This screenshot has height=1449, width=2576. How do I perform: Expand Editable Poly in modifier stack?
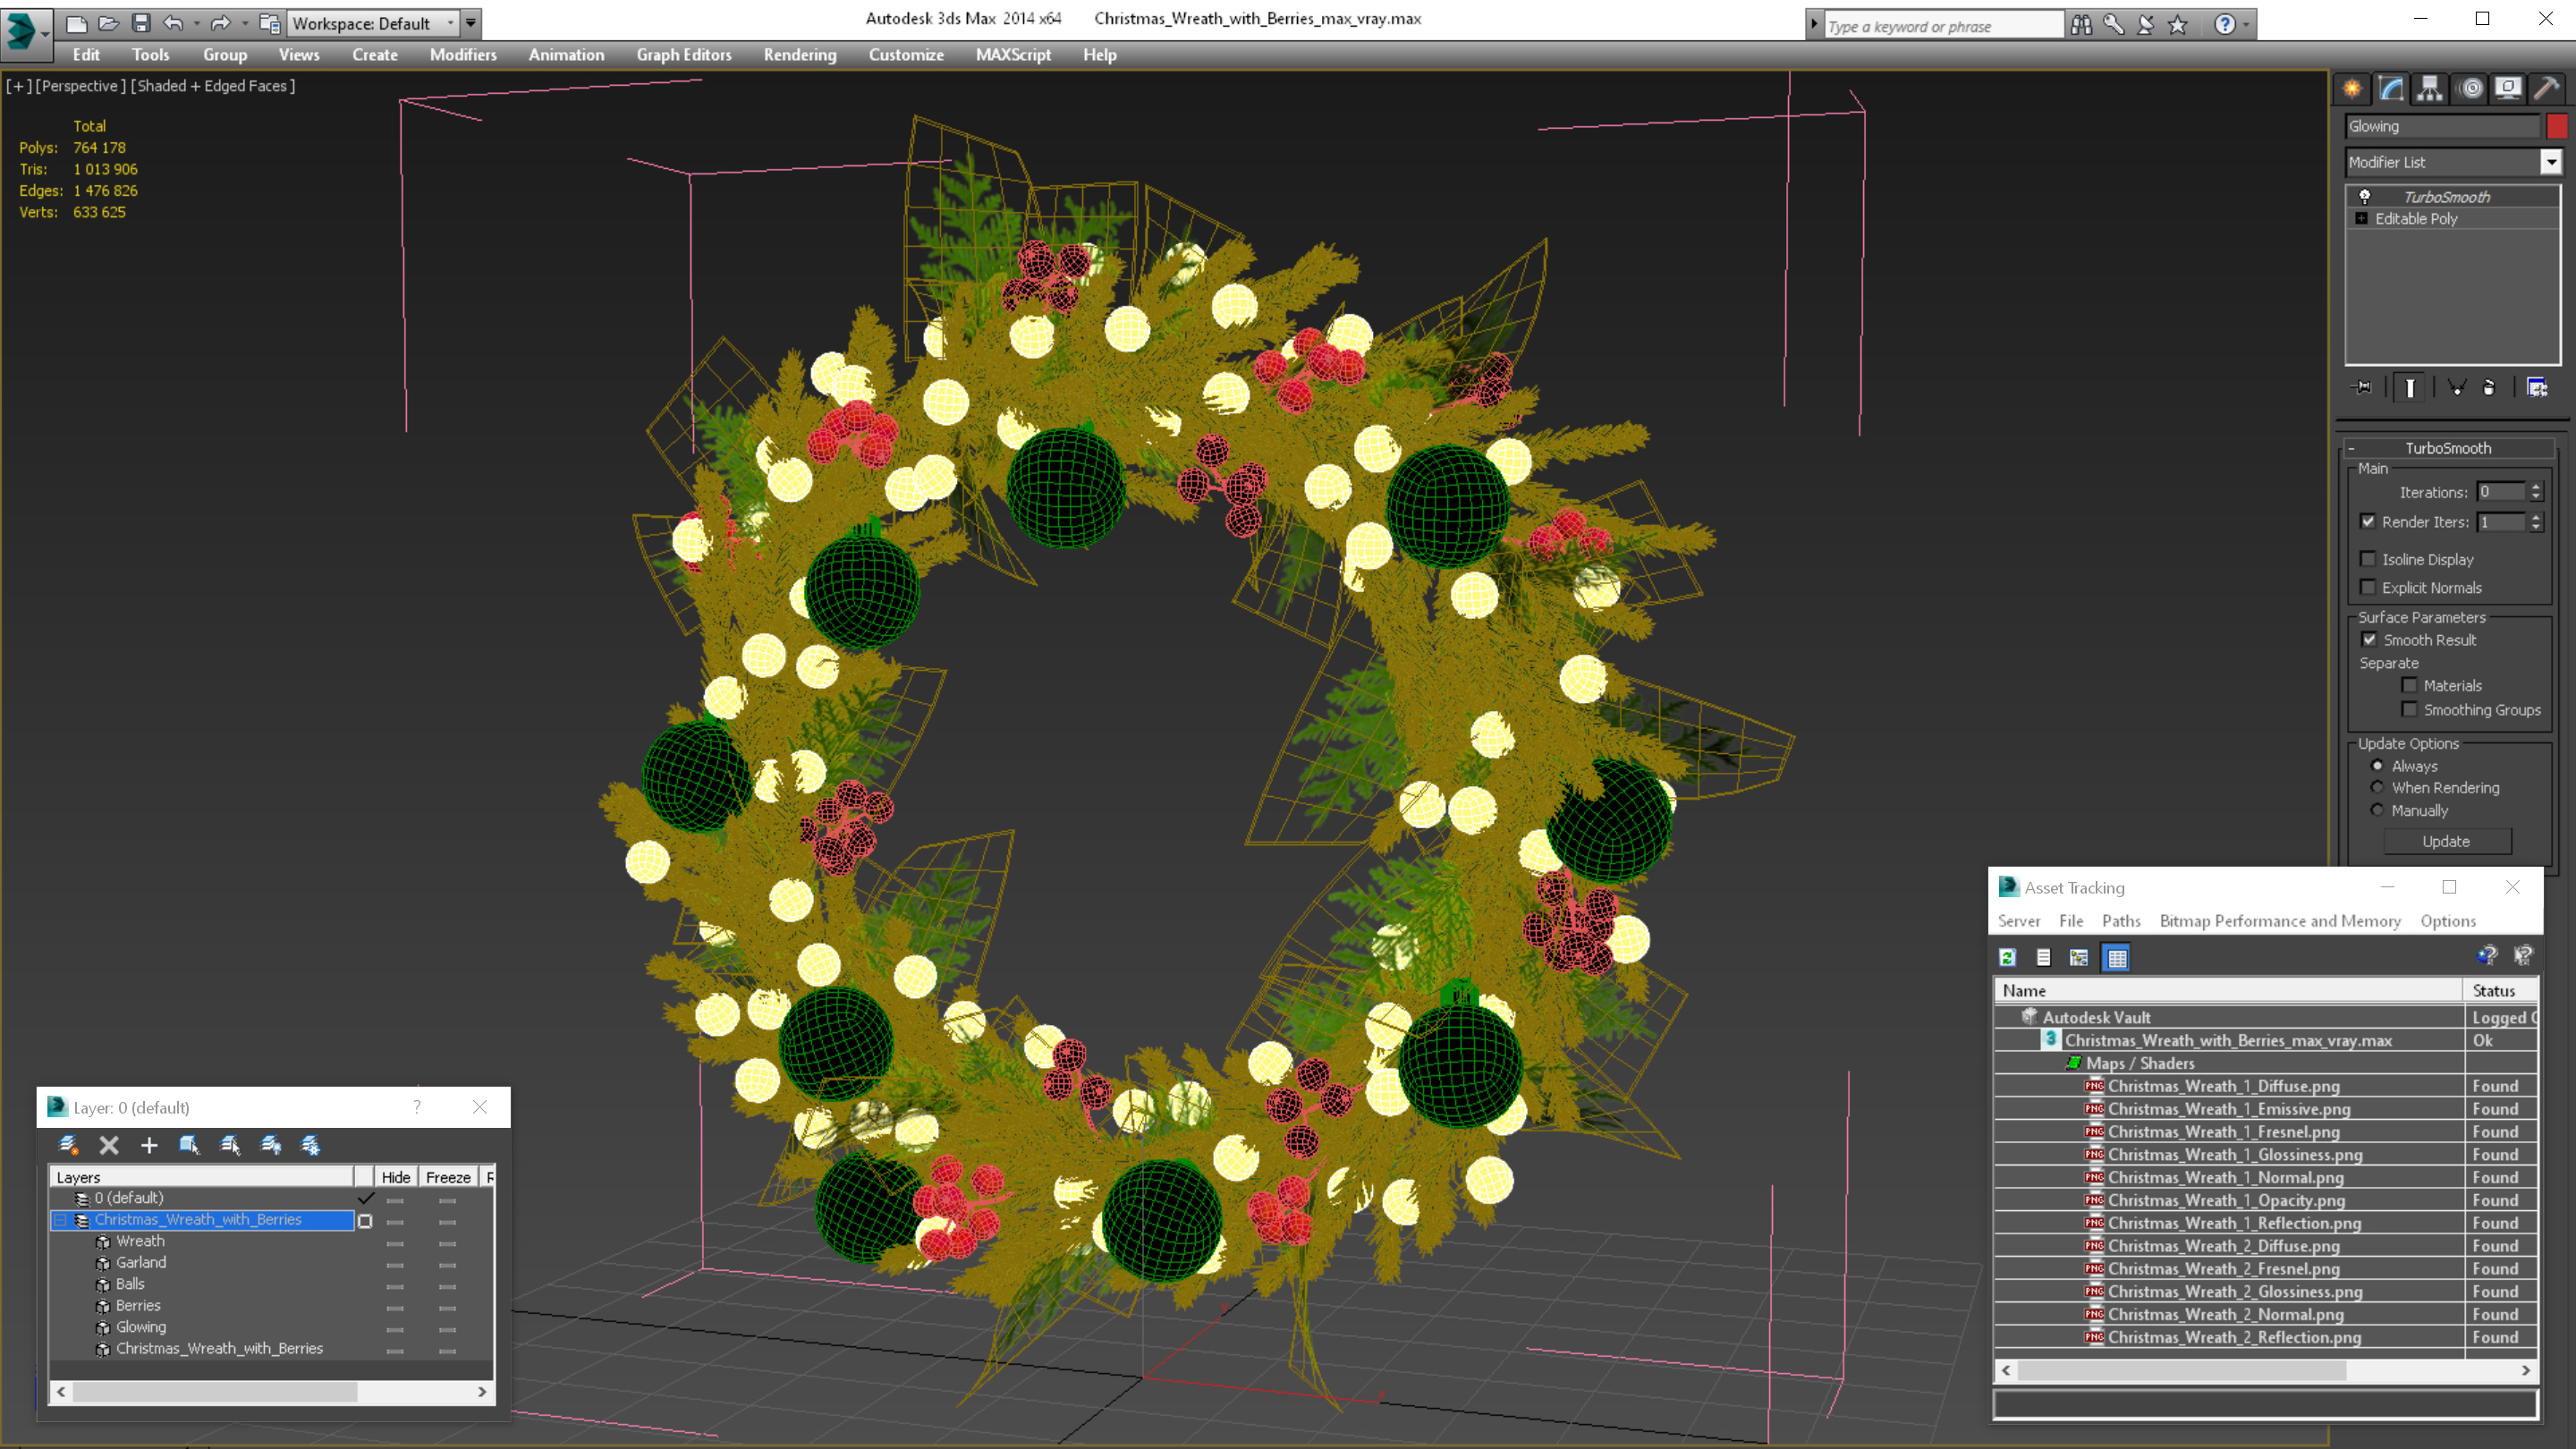(2362, 219)
